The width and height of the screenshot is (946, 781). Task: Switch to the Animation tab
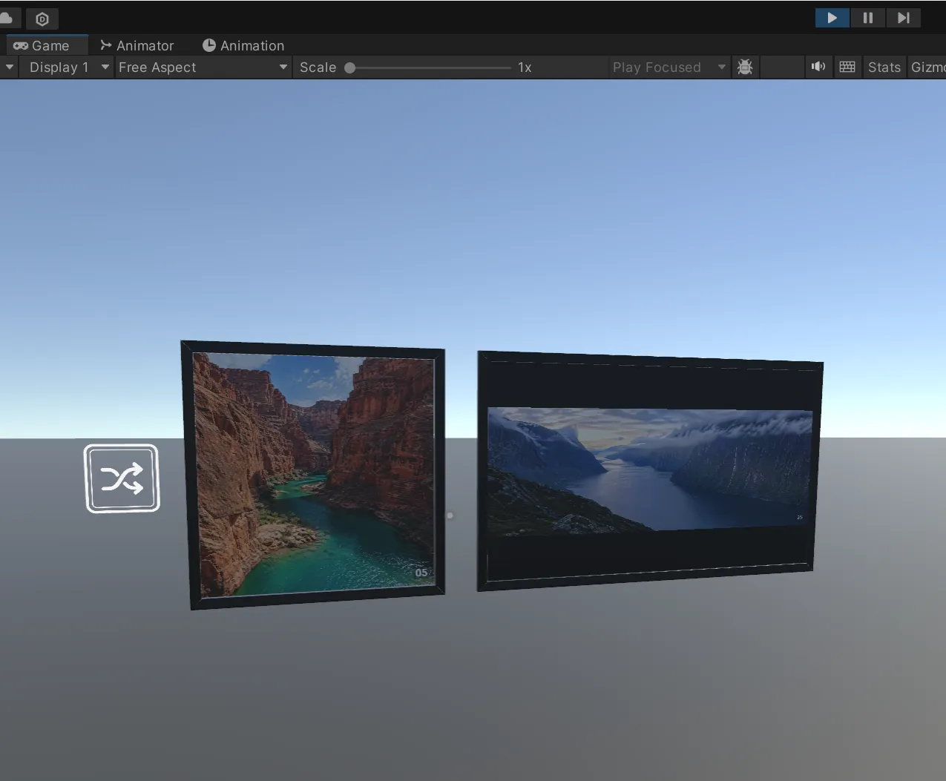[x=243, y=45]
